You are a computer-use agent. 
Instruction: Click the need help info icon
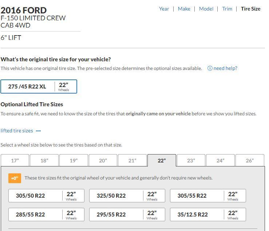click(x=210, y=68)
